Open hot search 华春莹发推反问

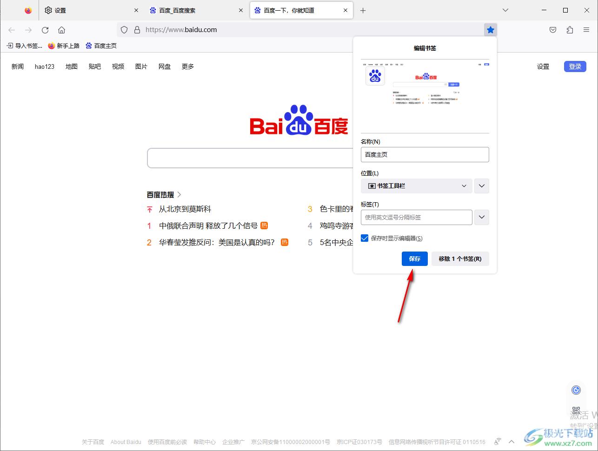[217, 242]
